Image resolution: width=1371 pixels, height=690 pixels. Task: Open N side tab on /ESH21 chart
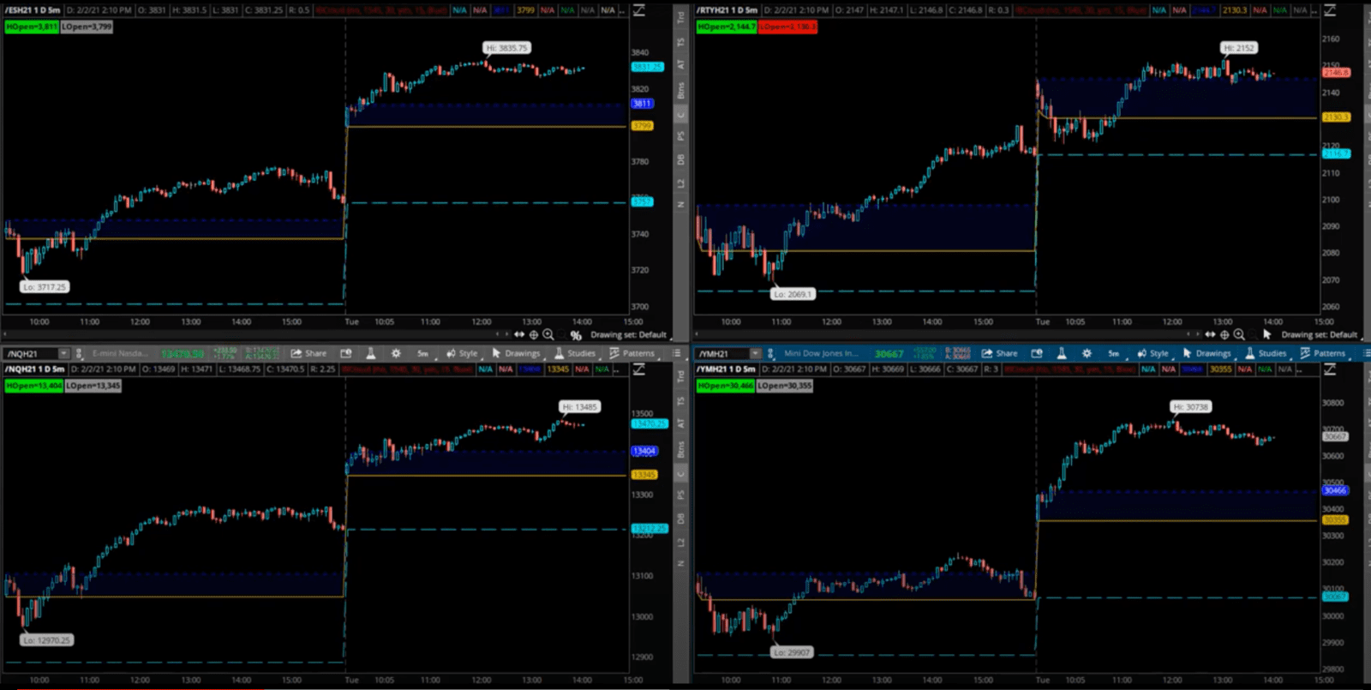pos(681,204)
